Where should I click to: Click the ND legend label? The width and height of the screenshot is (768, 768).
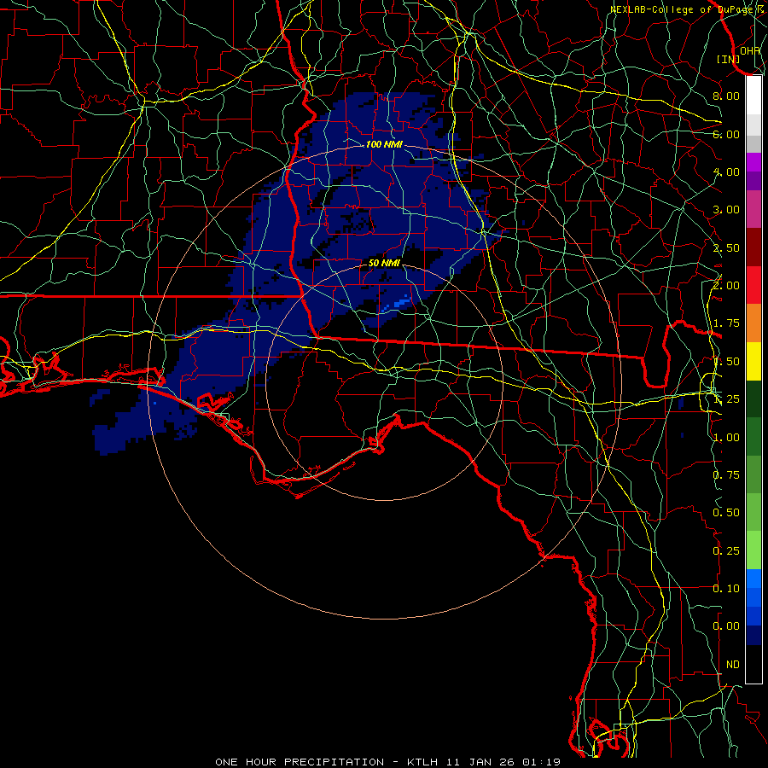[733, 665]
